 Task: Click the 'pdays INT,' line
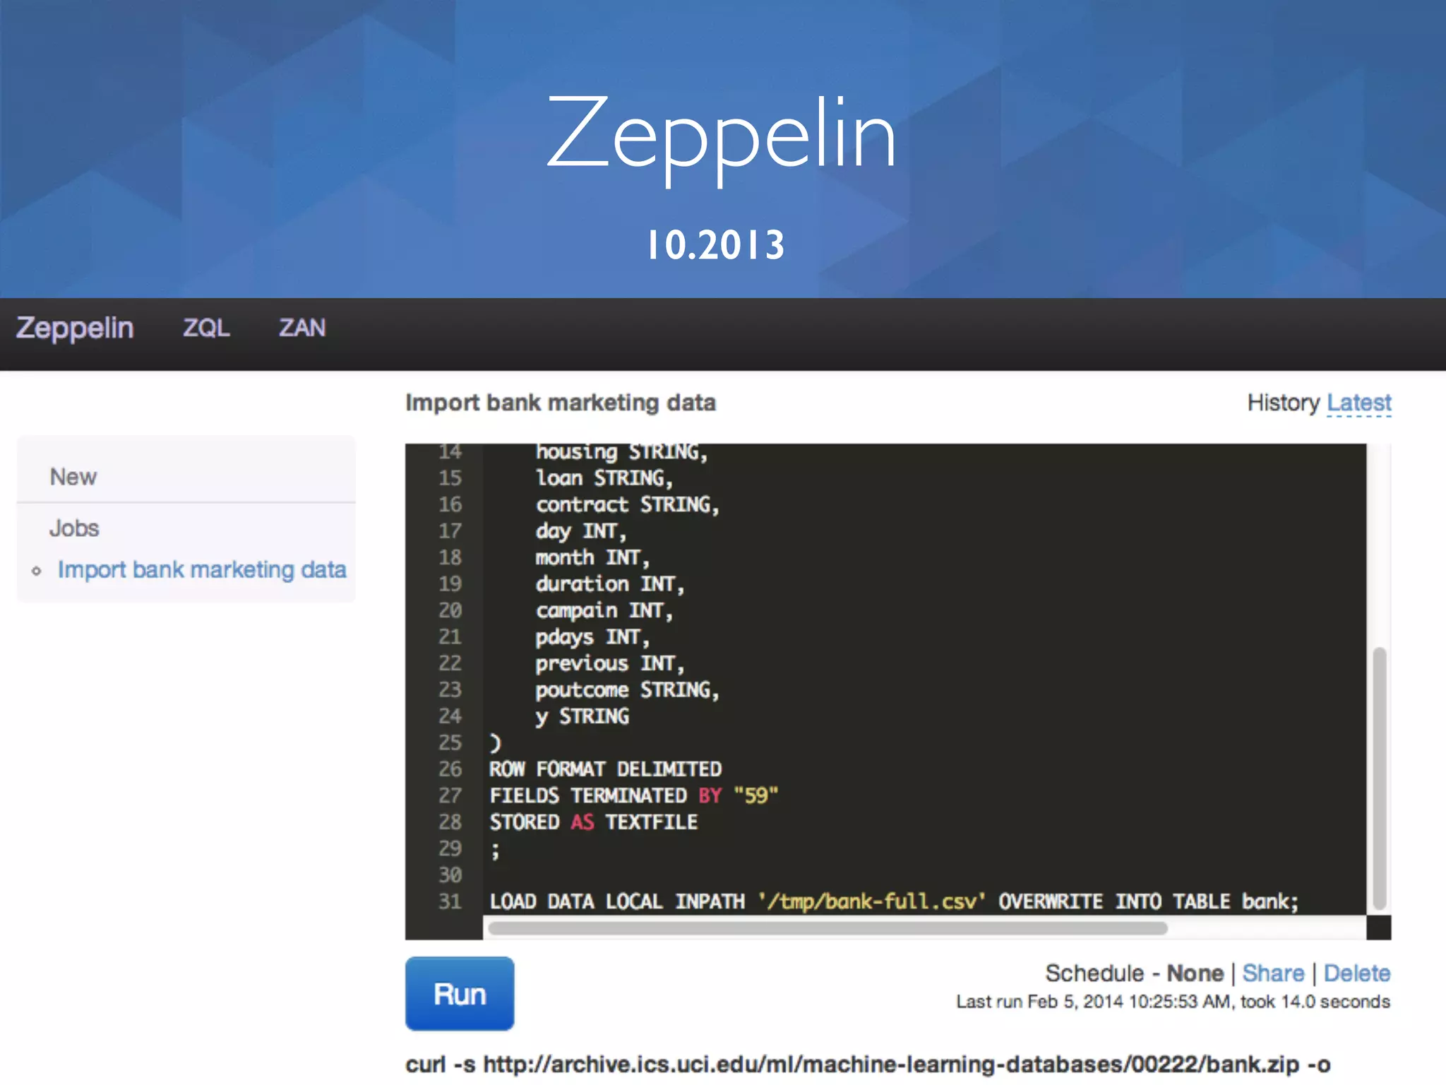pos(592,636)
